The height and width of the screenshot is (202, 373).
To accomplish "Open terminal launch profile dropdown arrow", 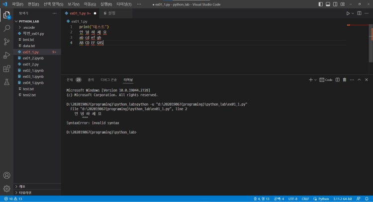I will (x=315, y=80).
